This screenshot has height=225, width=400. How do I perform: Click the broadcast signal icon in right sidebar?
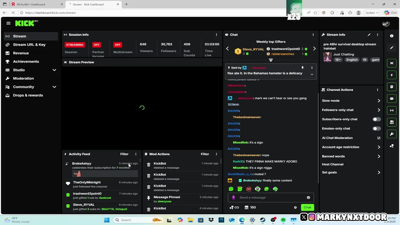392,110
